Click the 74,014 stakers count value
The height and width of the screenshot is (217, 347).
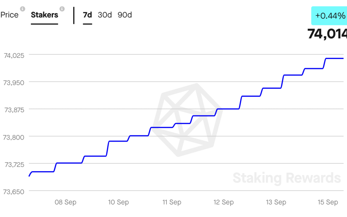pyautogui.click(x=327, y=34)
